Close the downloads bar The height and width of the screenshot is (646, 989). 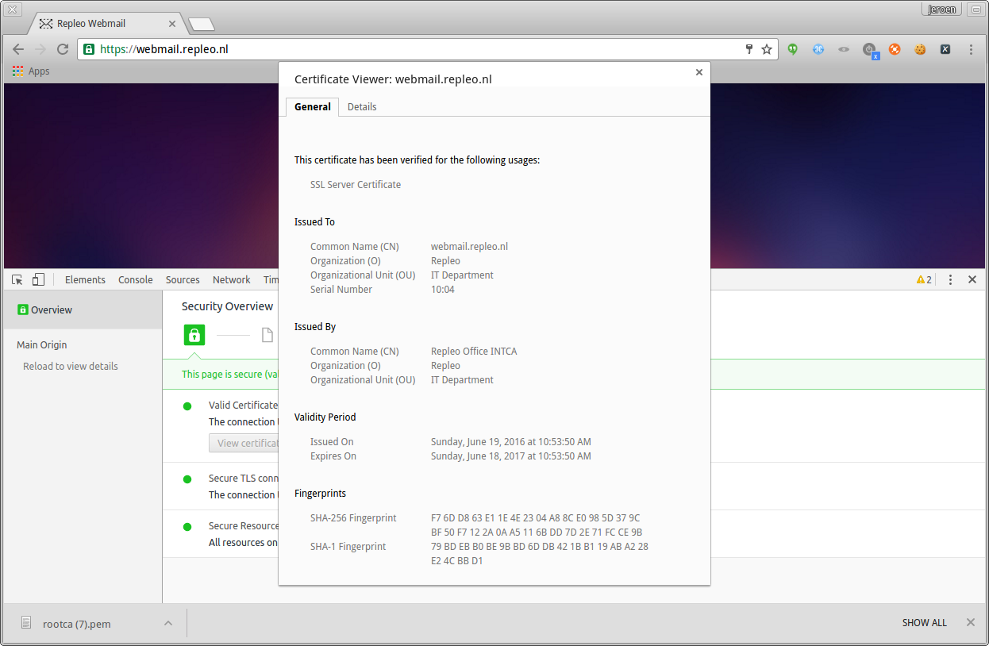click(970, 623)
